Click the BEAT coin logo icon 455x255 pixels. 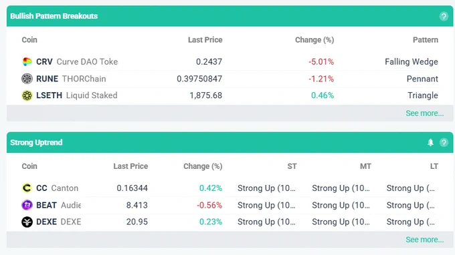[27, 205]
